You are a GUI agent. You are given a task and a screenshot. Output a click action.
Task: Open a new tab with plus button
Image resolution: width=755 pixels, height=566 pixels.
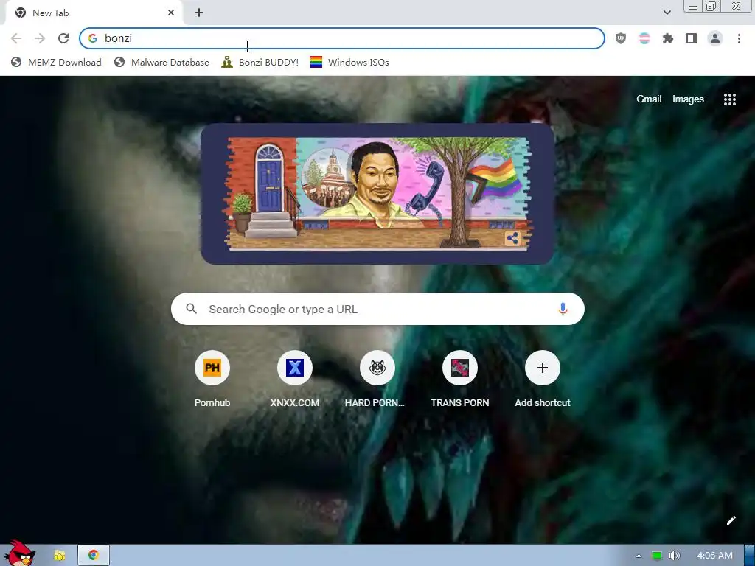pyautogui.click(x=199, y=13)
